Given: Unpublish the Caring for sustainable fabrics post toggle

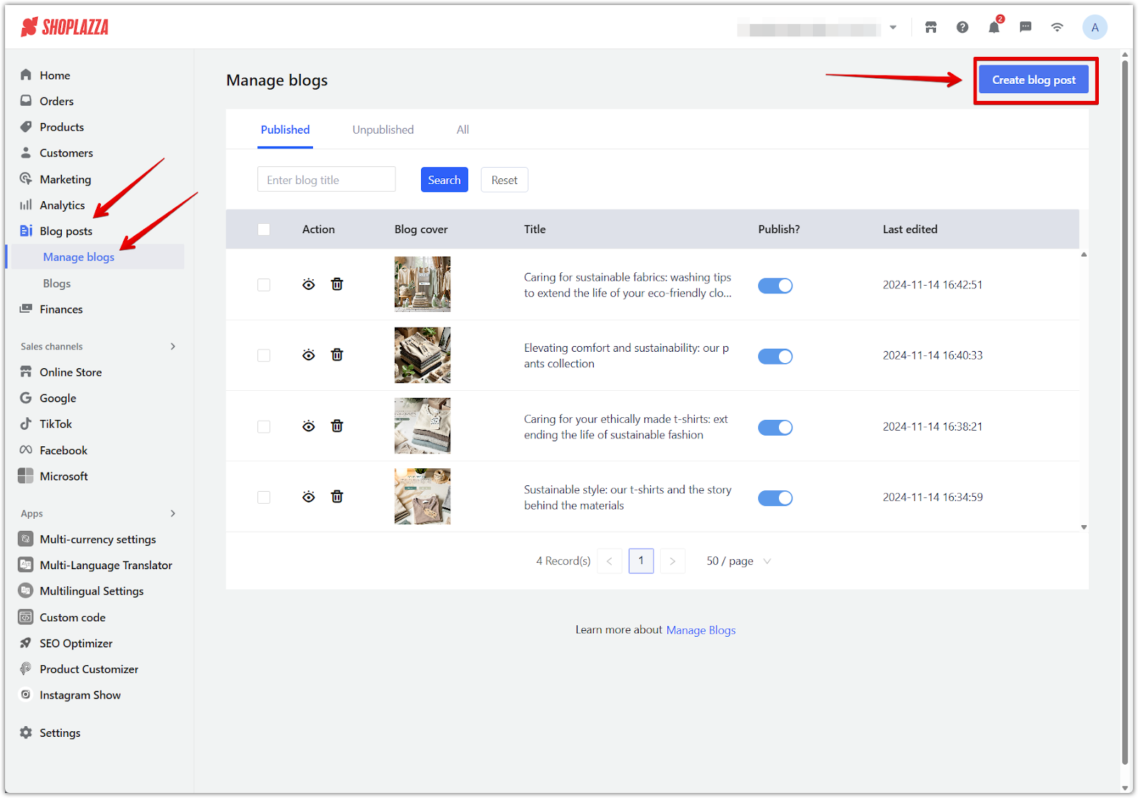Looking at the screenshot, I should coord(775,286).
